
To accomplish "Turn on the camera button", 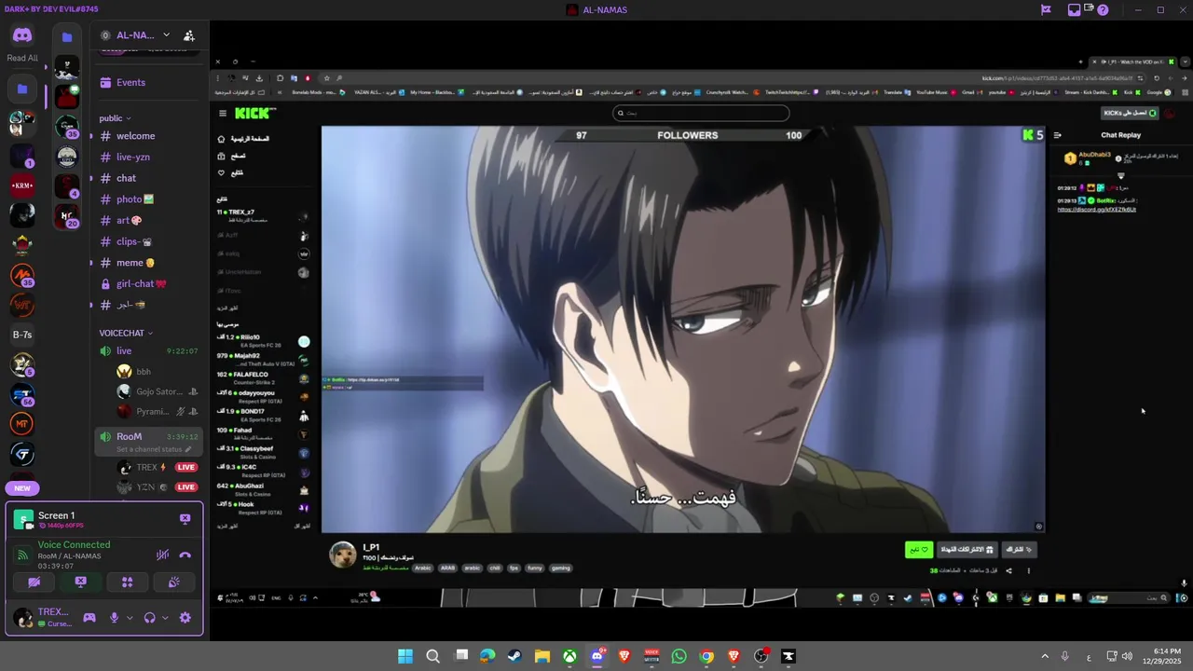I will [34, 582].
